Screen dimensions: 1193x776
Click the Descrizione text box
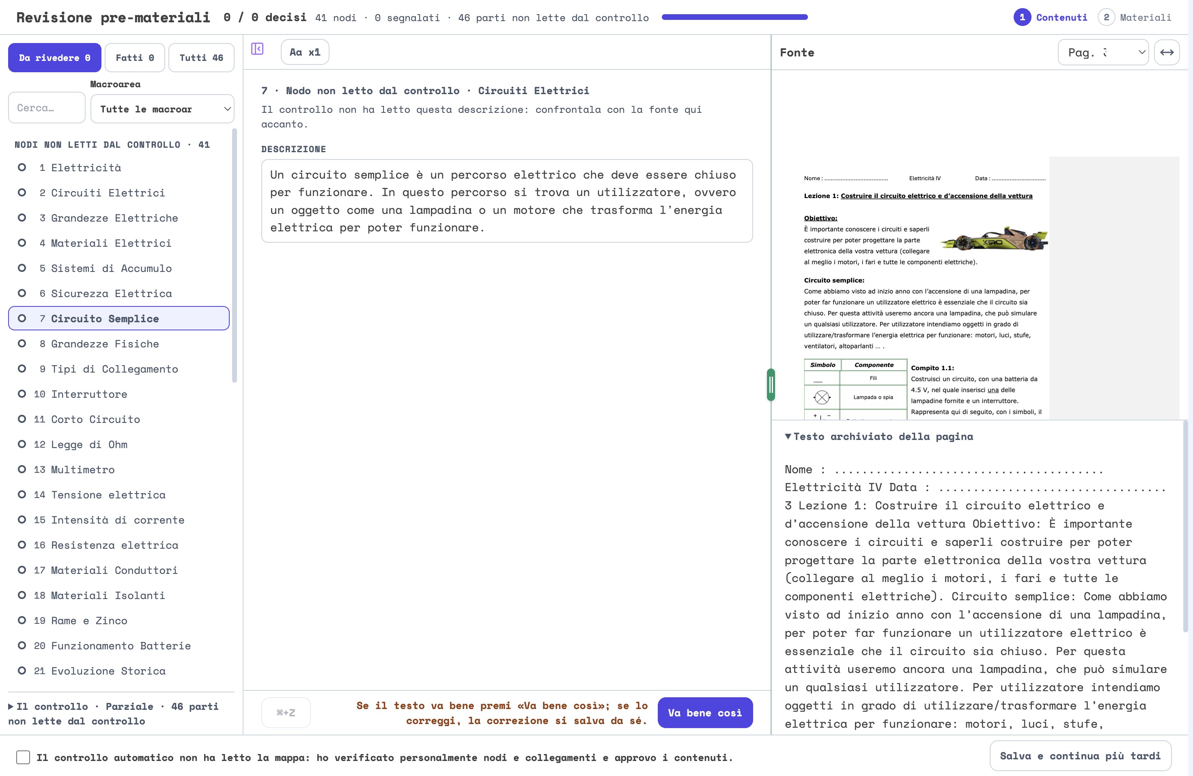(x=507, y=201)
